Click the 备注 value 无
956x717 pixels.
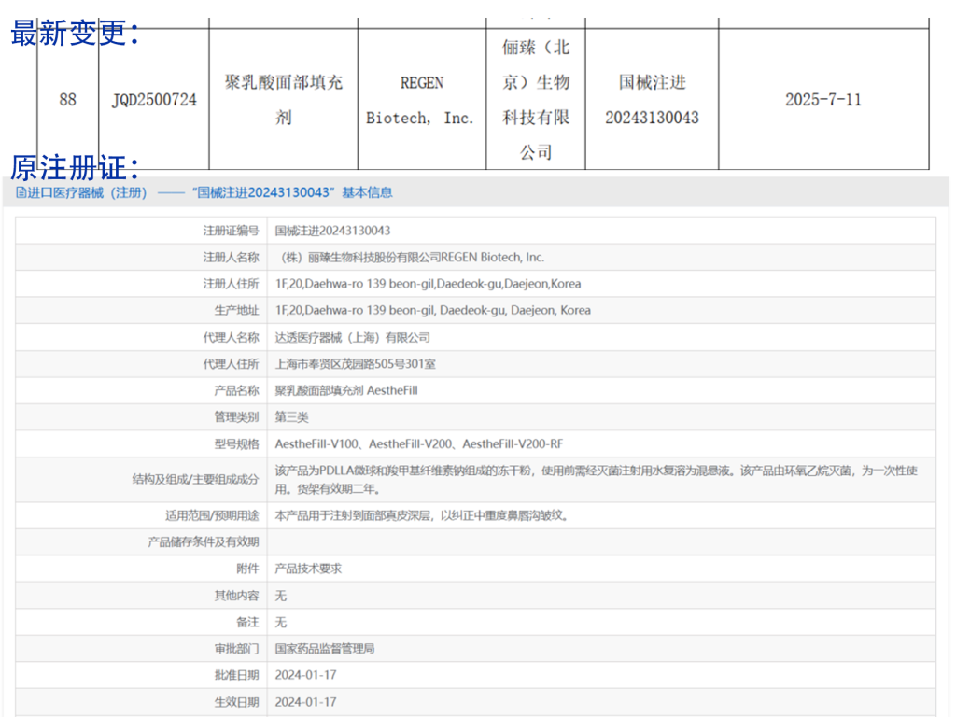point(280,623)
